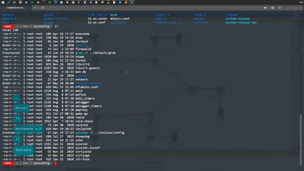Click the virtlockd file name
The image size is (304, 171).
pos(83,152)
